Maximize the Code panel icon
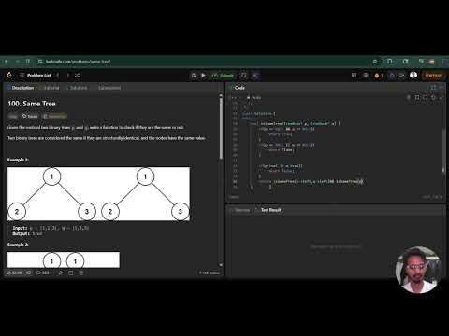449x336 pixels. (433, 88)
